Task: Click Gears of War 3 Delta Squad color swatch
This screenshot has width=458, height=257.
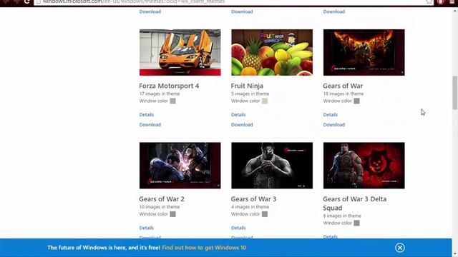Action: coord(356,223)
